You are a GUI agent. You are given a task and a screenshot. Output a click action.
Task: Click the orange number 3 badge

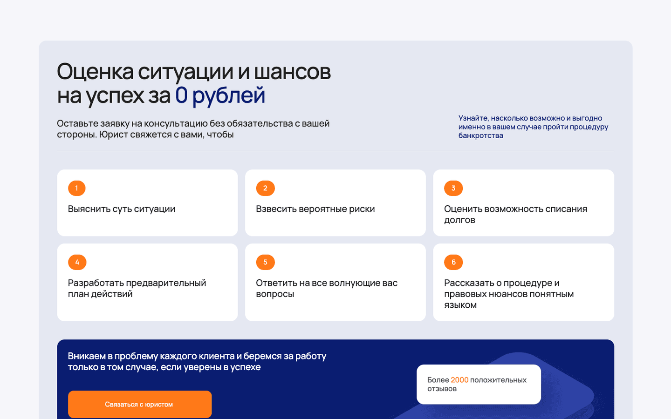(453, 188)
